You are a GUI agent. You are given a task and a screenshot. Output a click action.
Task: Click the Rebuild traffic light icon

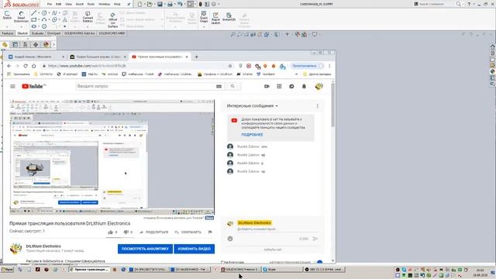coord(200,4)
